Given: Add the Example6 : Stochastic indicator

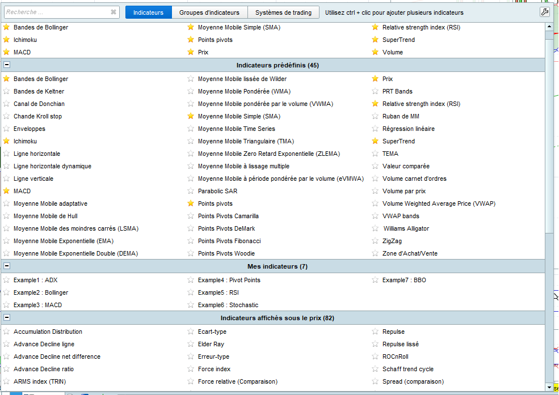Looking at the screenshot, I should (228, 305).
